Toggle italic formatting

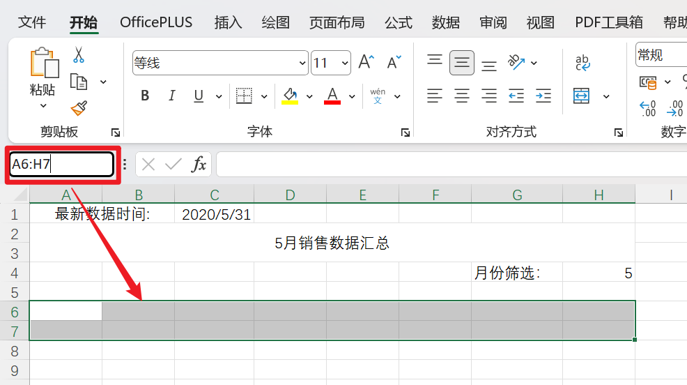[171, 96]
